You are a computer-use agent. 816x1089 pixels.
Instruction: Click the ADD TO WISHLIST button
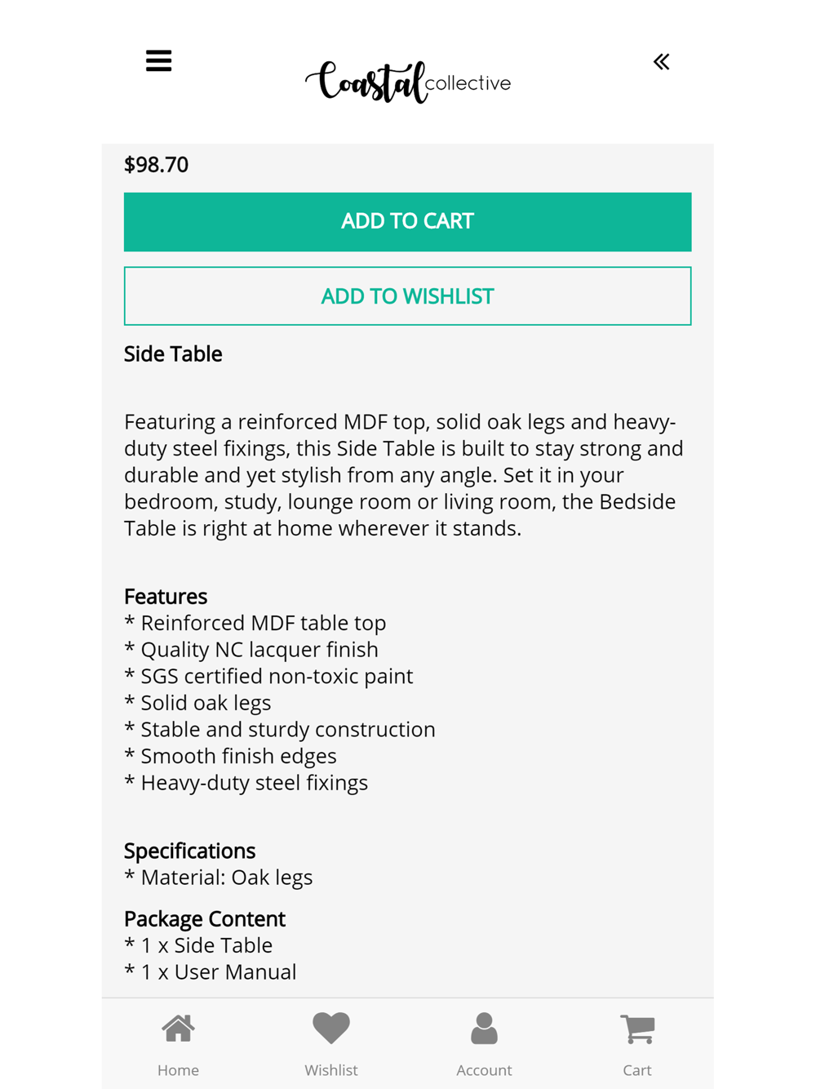point(408,296)
